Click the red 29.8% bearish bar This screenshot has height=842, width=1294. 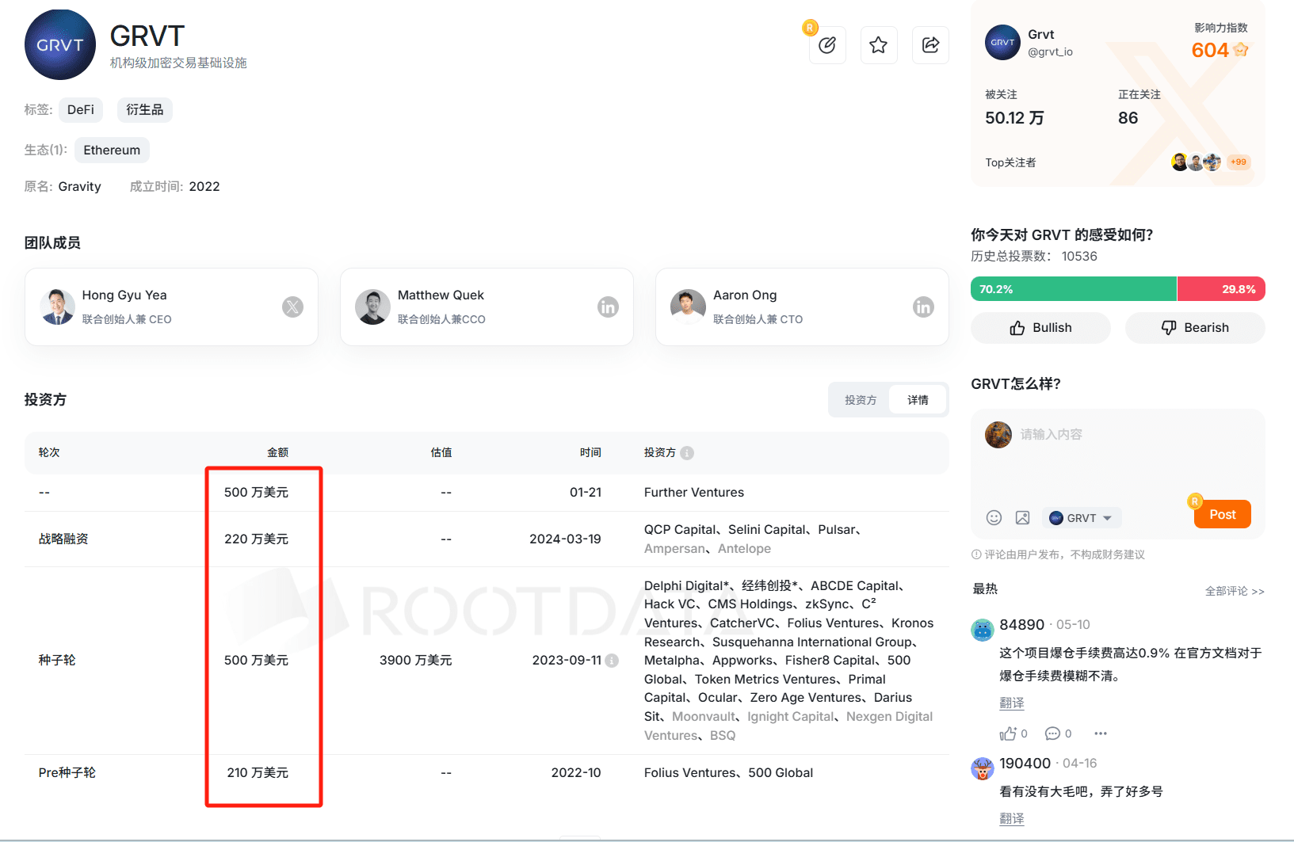[x=1221, y=289]
